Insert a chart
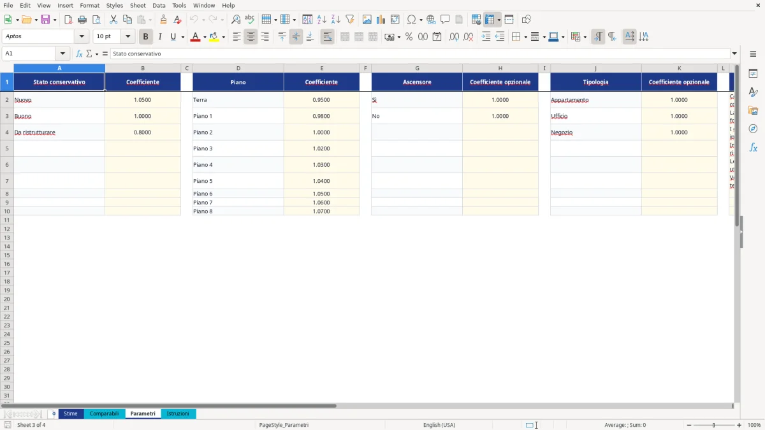 [381, 20]
